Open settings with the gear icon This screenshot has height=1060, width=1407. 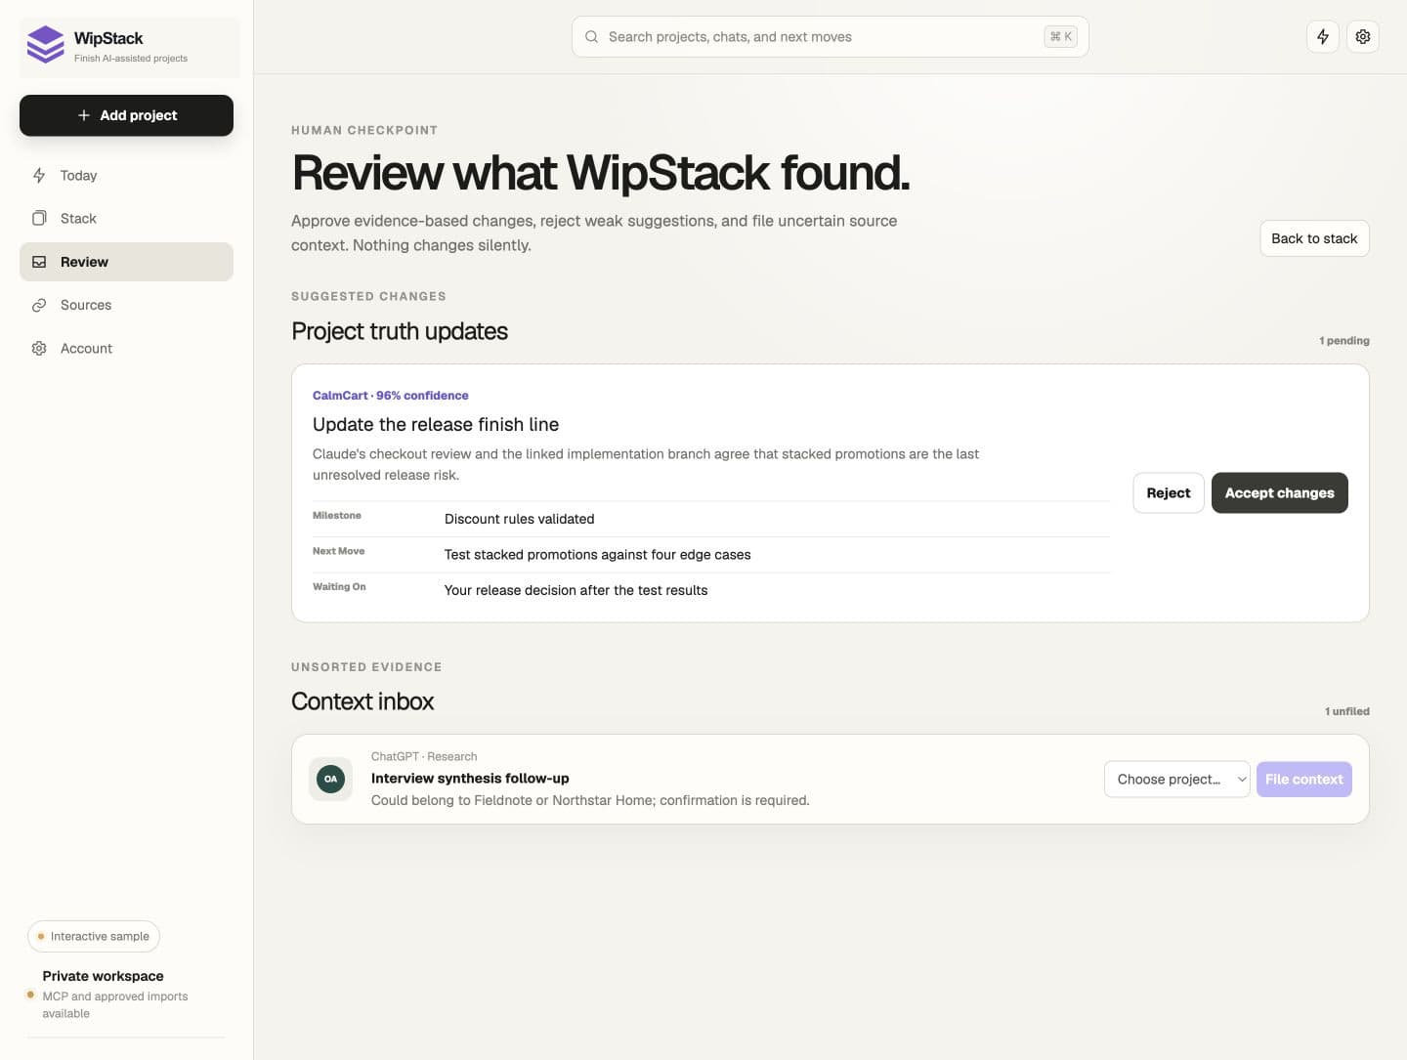[x=1363, y=37]
